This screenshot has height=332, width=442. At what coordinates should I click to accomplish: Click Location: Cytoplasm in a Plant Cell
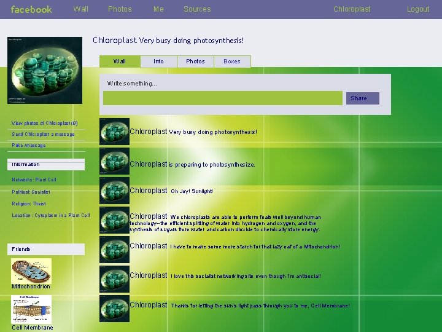pos(51,215)
